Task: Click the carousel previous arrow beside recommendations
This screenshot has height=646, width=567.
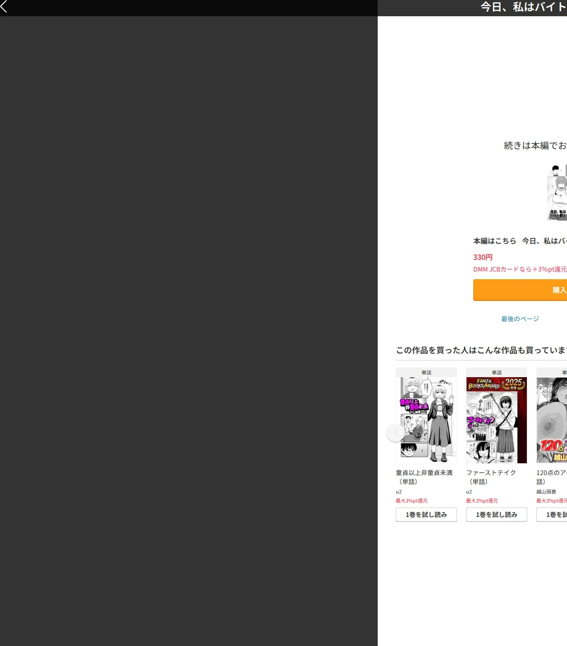Action: 396,433
